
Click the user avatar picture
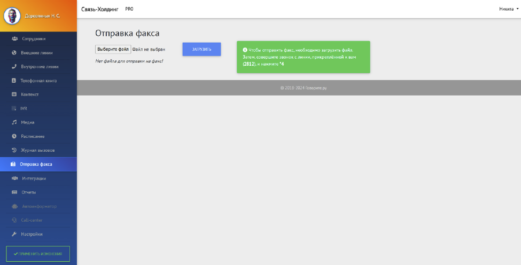click(x=12, y=15)
